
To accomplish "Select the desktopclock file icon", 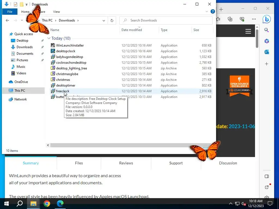I will click(x=53, y=51).
